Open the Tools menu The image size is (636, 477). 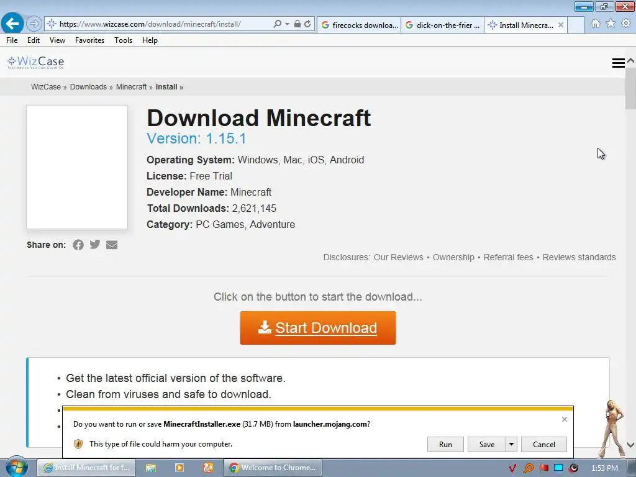coord(124,40)
